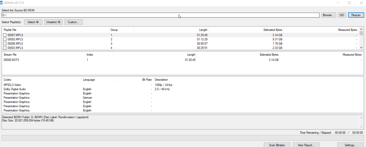
Task: Check the 00007.MPLS playlist checkbox
Action: click(5, 35)
